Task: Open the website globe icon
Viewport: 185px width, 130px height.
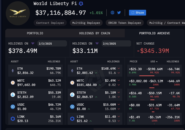Action: click(x=112, y=13)
